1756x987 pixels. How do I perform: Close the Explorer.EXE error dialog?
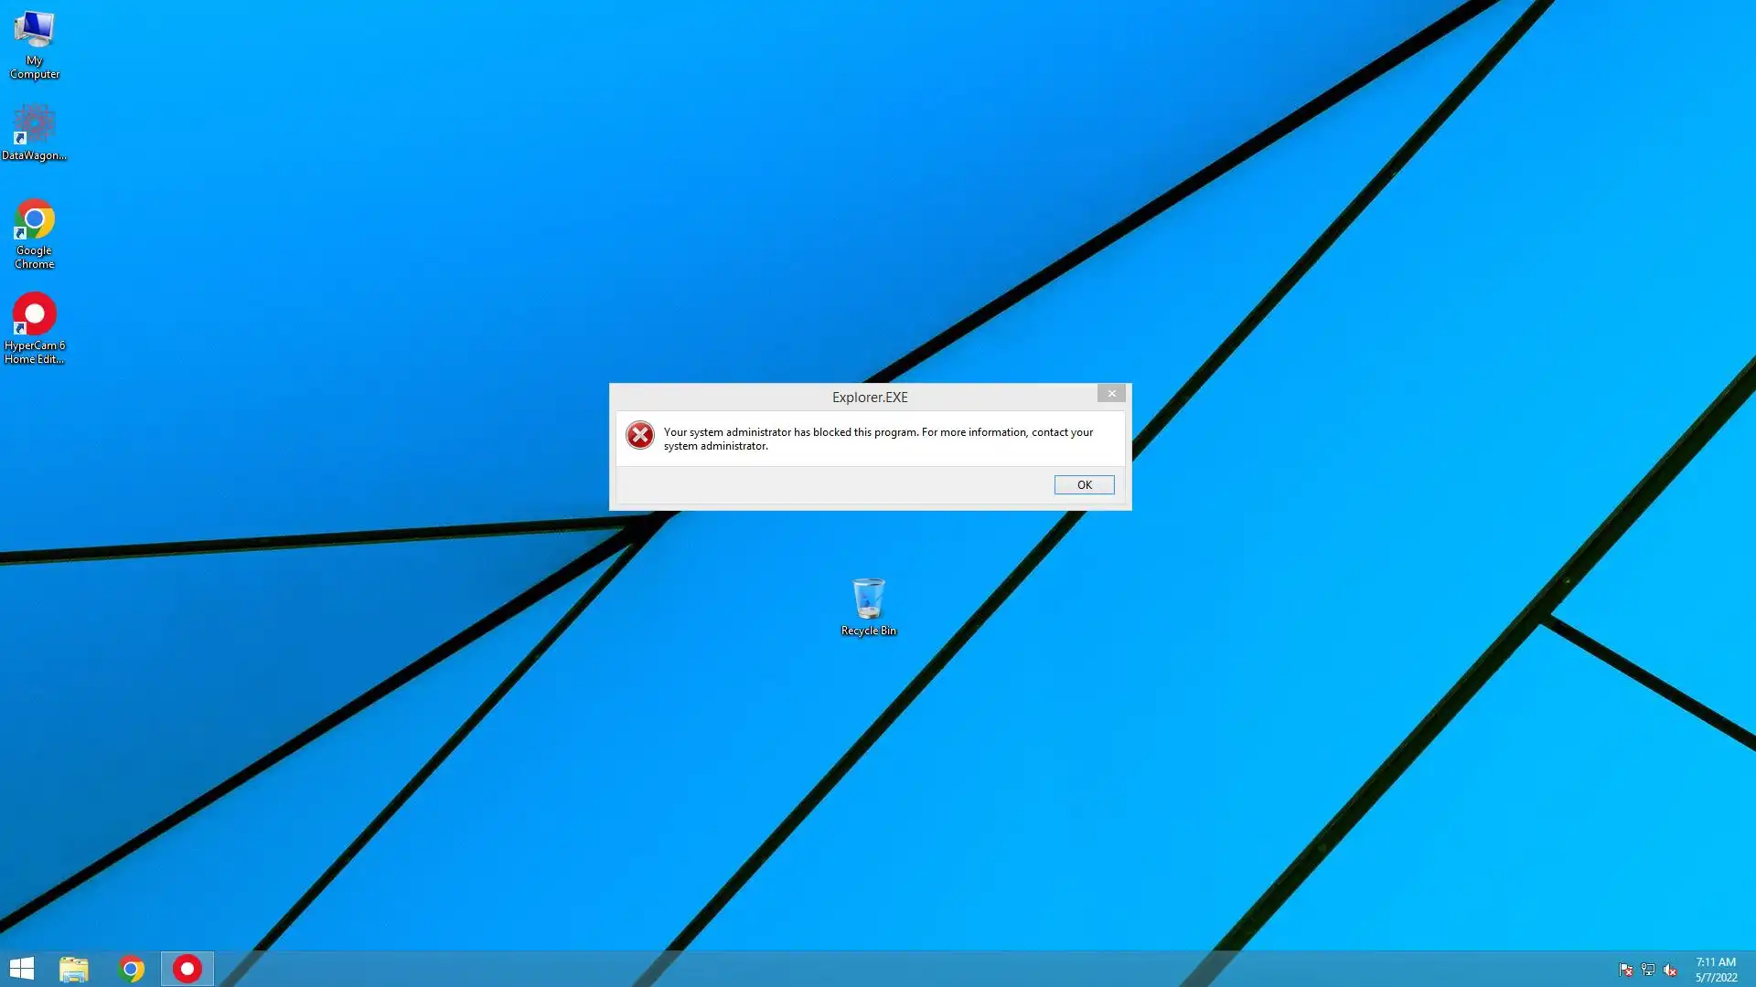pyautogui.click(x=1111, y=393)
